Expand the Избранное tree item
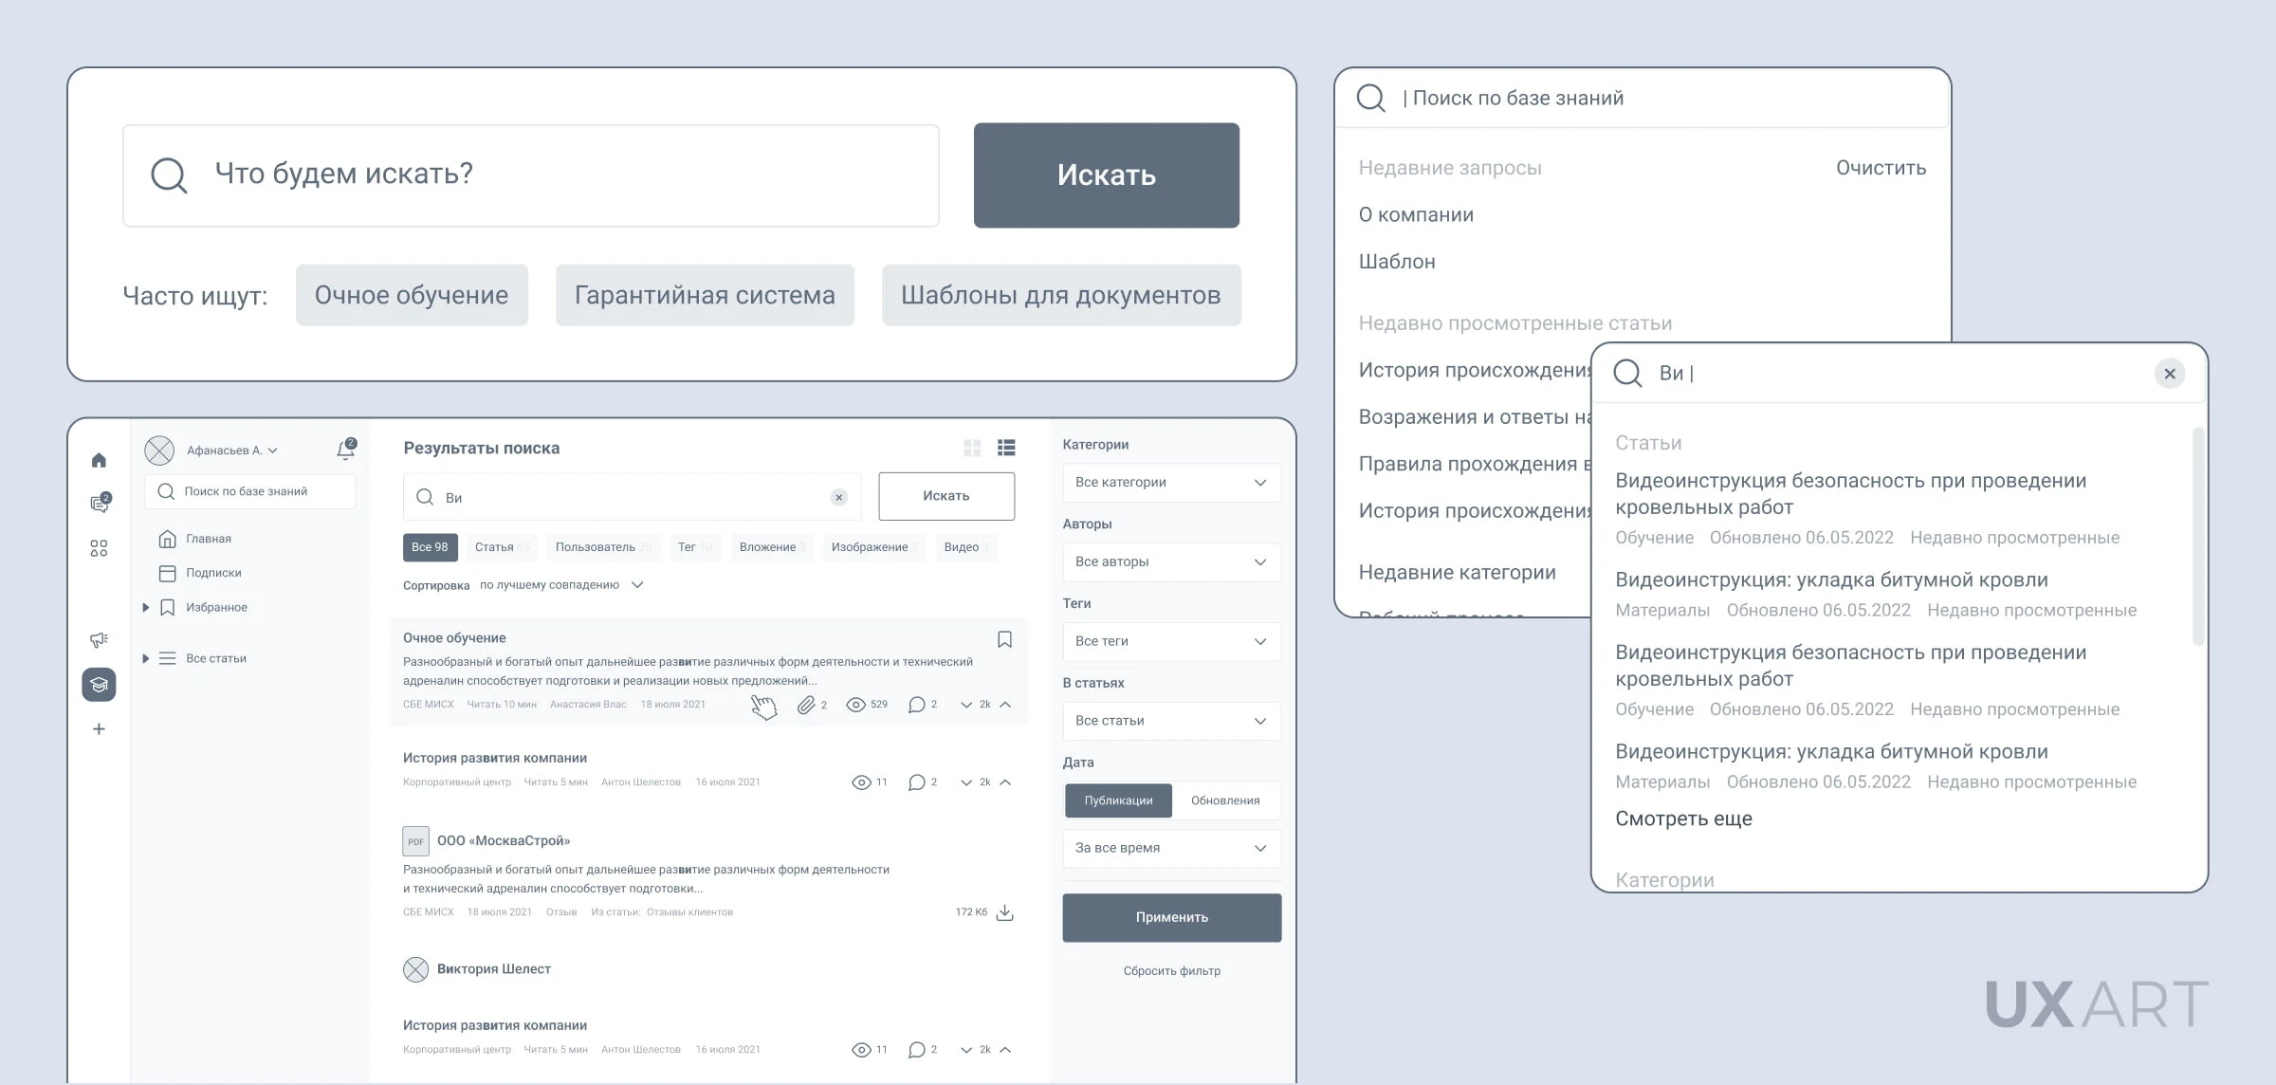This screenshot has height=1085, width=2276. [145, 607]
